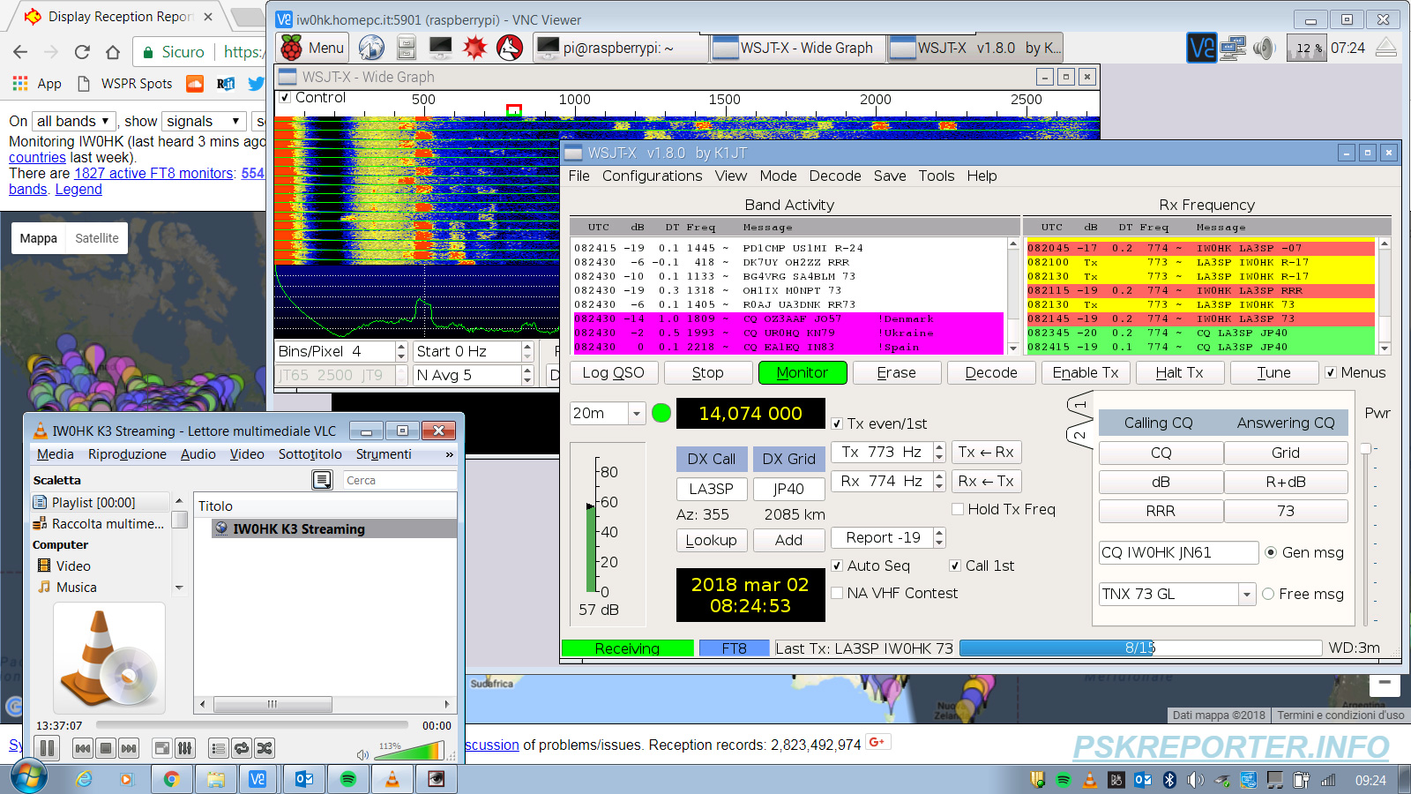This screenshot has width=1411, height=794.
Task: Reload the Chrome page
Action: tap(82, 52)
